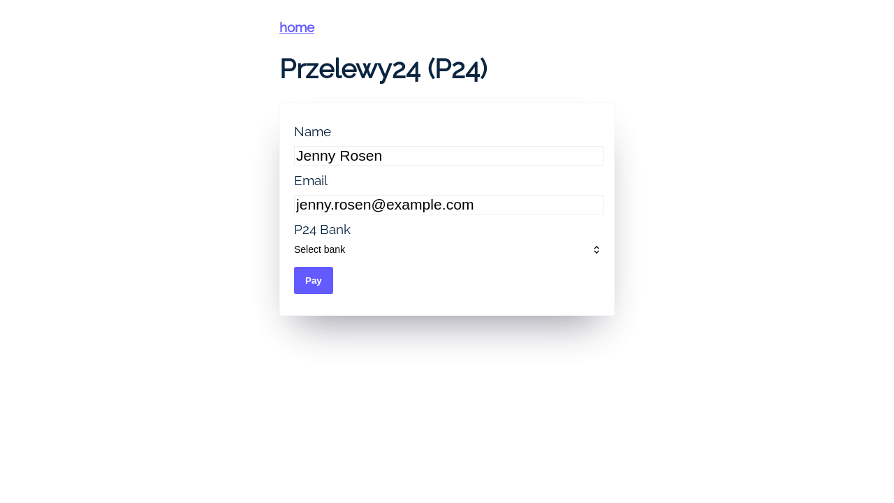Click the P24 Bank label
Viewport: 894px width, 503px height.
(x=322, y=230)
